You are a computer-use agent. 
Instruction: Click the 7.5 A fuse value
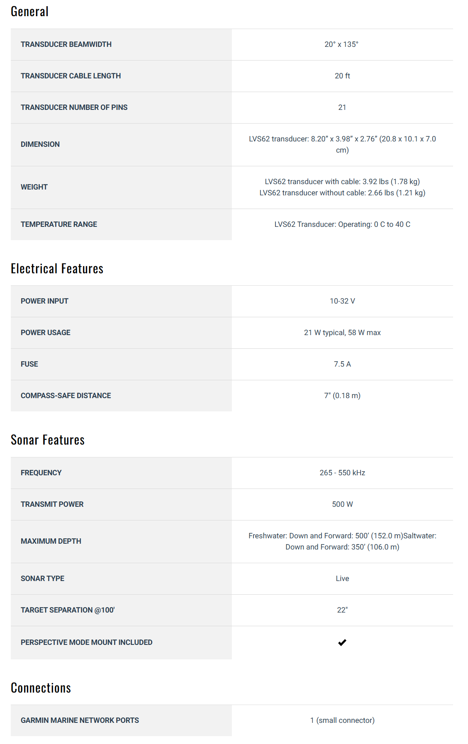point(342,364)
